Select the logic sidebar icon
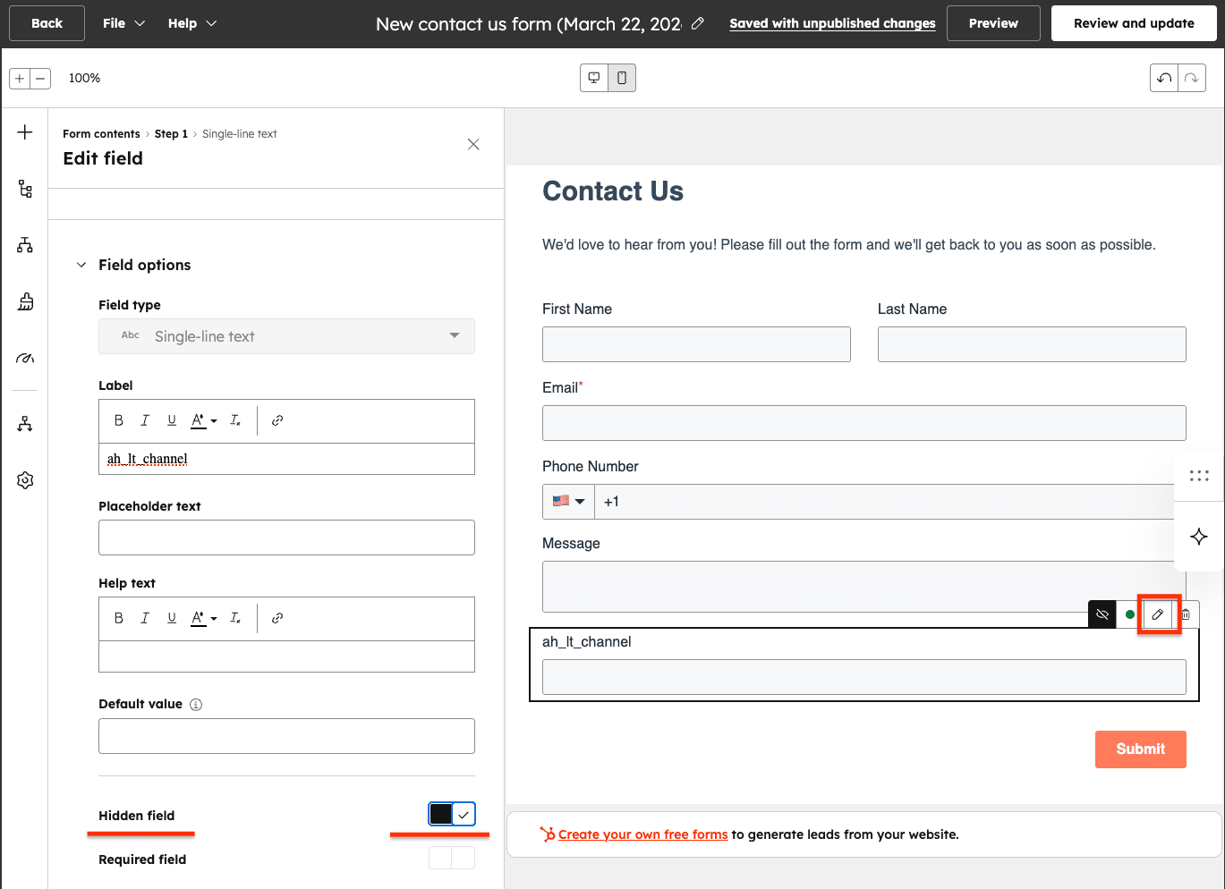This screenshot has width=1225, height=889. [x=24, y=244]
